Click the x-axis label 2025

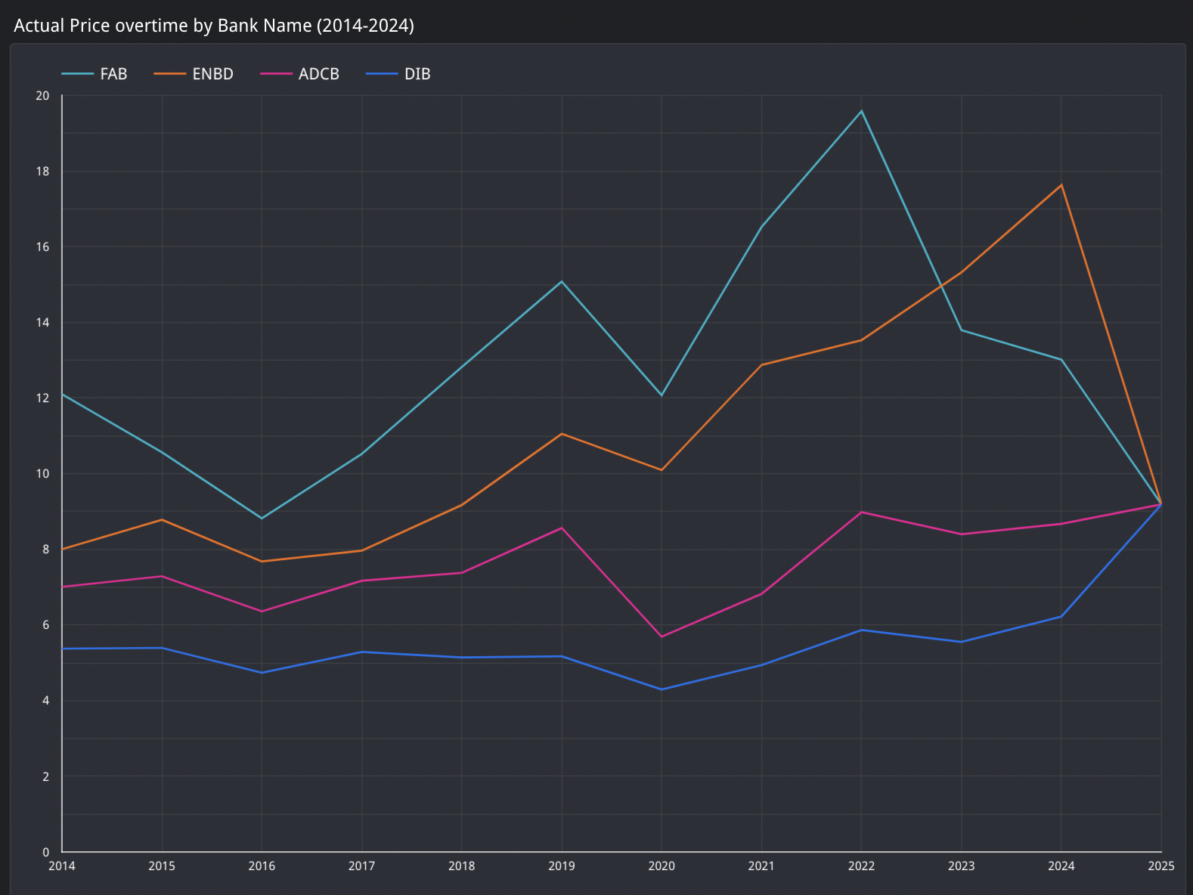click(x=1161, y=866)
